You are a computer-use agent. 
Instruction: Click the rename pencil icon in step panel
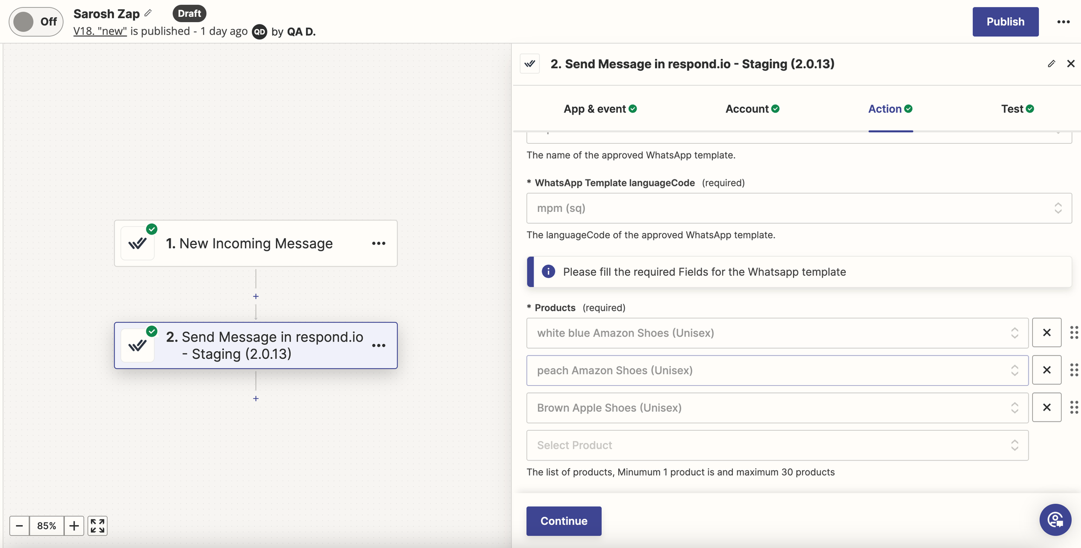tap(1051, 64)
